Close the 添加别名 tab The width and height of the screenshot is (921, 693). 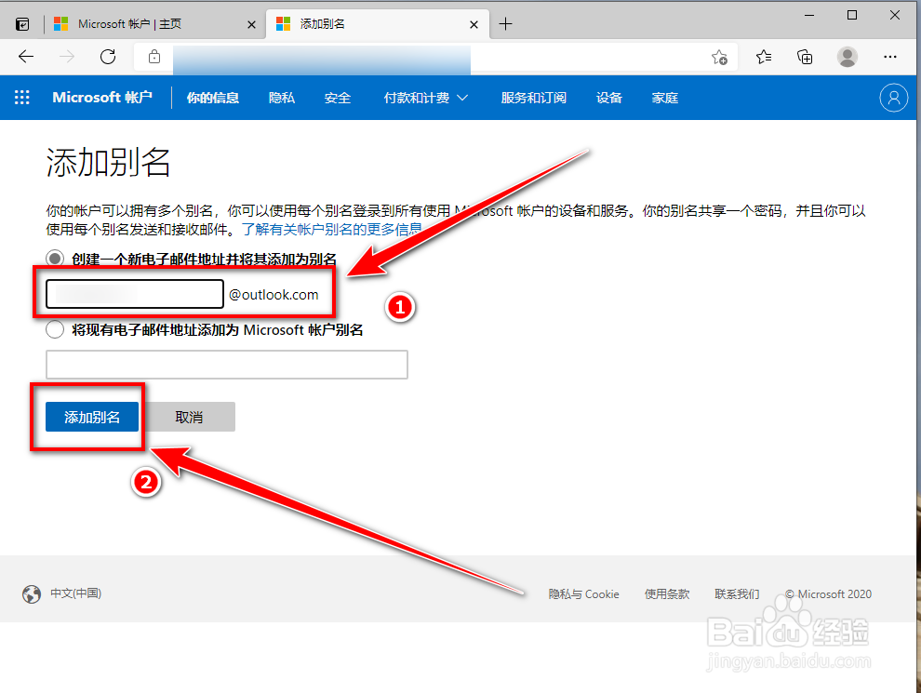point(474,25)
